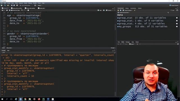Open the File menu

click(x=1, y=3)
